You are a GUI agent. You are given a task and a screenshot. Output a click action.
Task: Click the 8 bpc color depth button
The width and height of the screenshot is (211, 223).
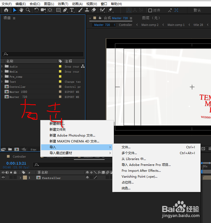pos(33,149)
